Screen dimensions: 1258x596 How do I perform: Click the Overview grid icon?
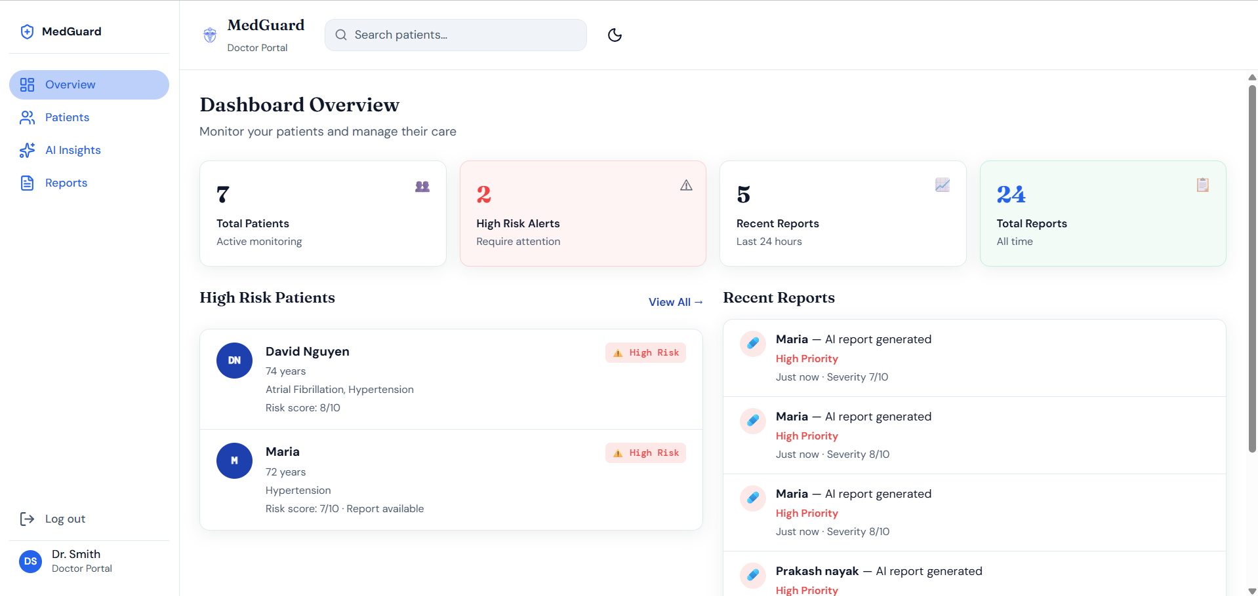(x=27, y=84)
